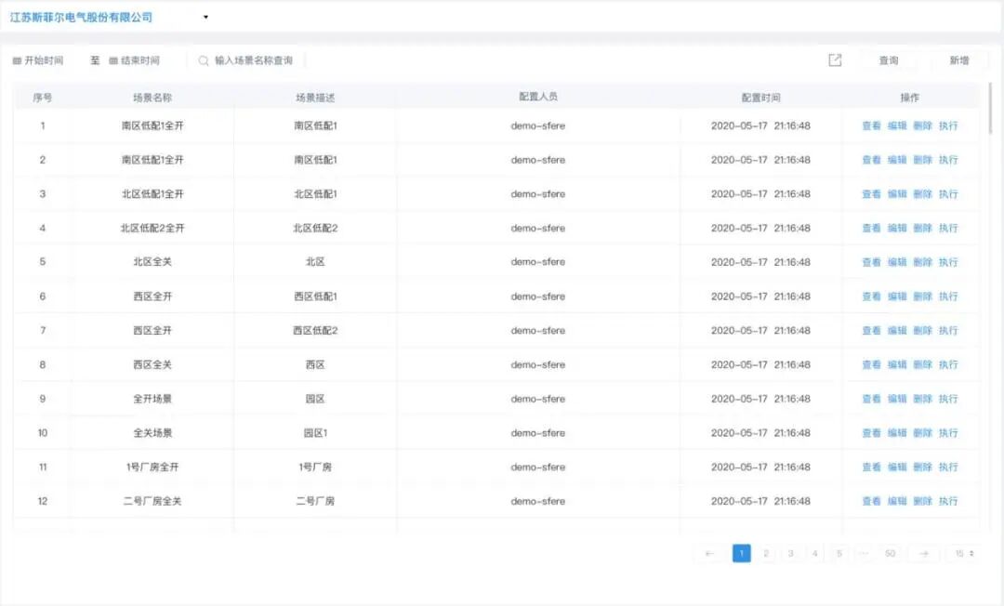Open the 开始时间 calendar icon
This screenshot has width=1004, height=606.
17,60
